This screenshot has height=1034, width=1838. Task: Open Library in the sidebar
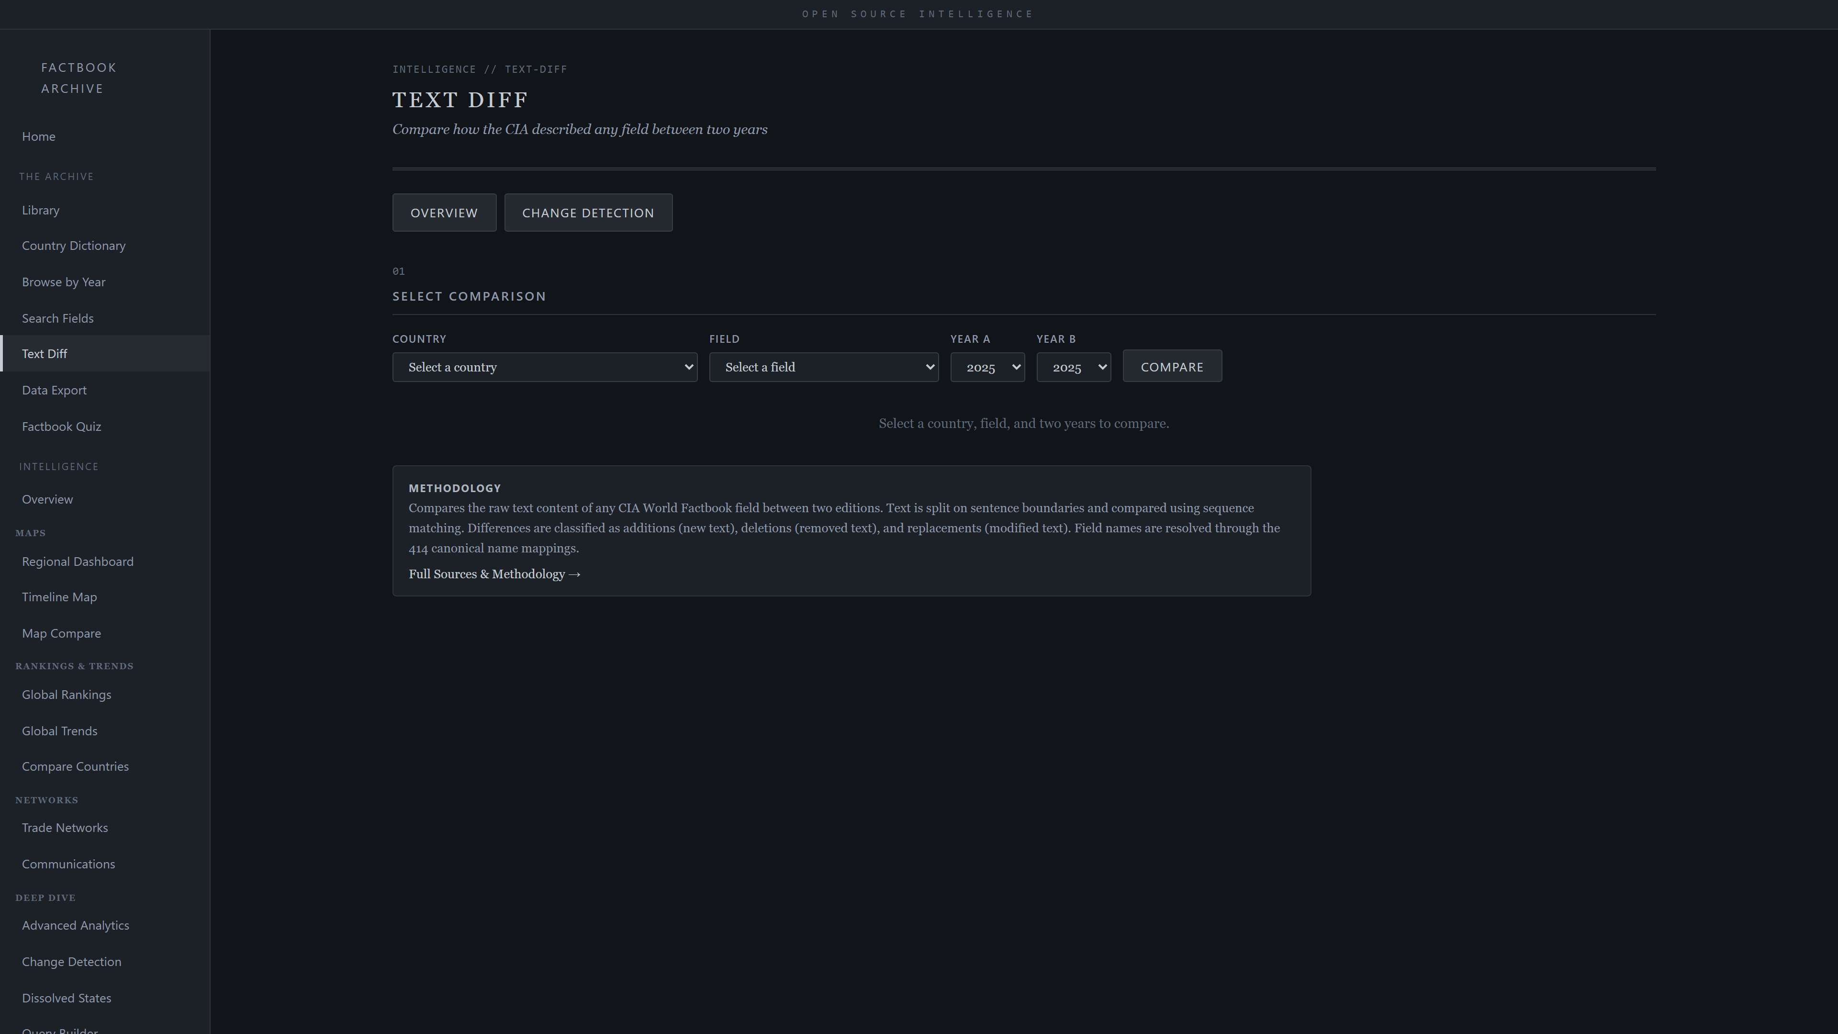point(41,210)
